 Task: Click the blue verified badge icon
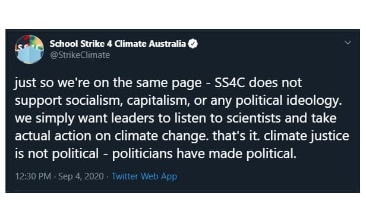point(193,44)
